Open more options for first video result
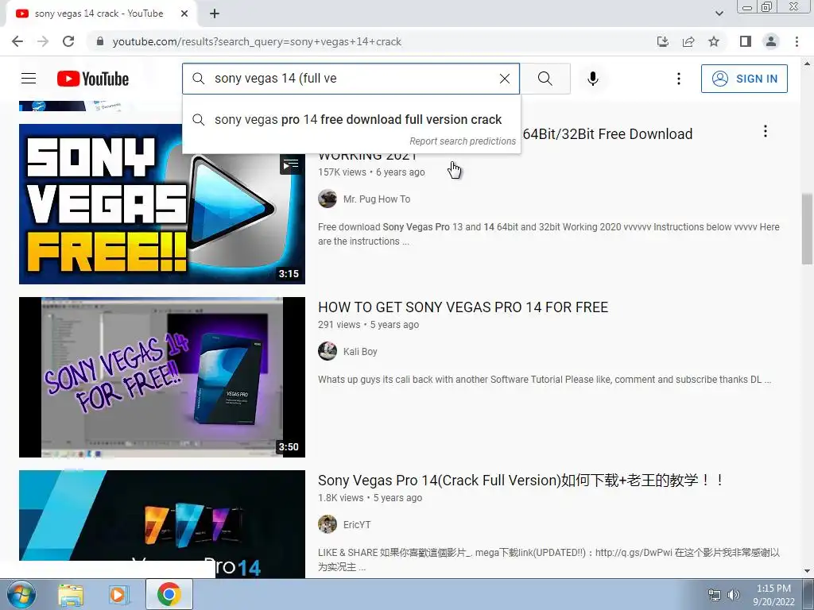Screen dimensions: 814x610 (x=766, y=131)
